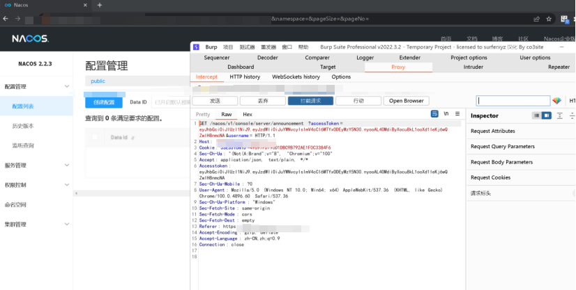Open 帮助 menu in Burp Suite

click(303, 47)
